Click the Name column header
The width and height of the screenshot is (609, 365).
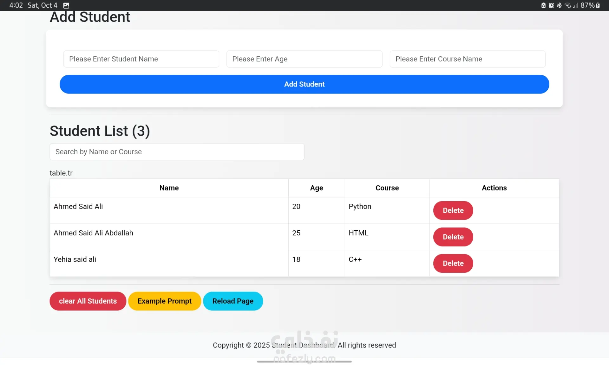169,188
